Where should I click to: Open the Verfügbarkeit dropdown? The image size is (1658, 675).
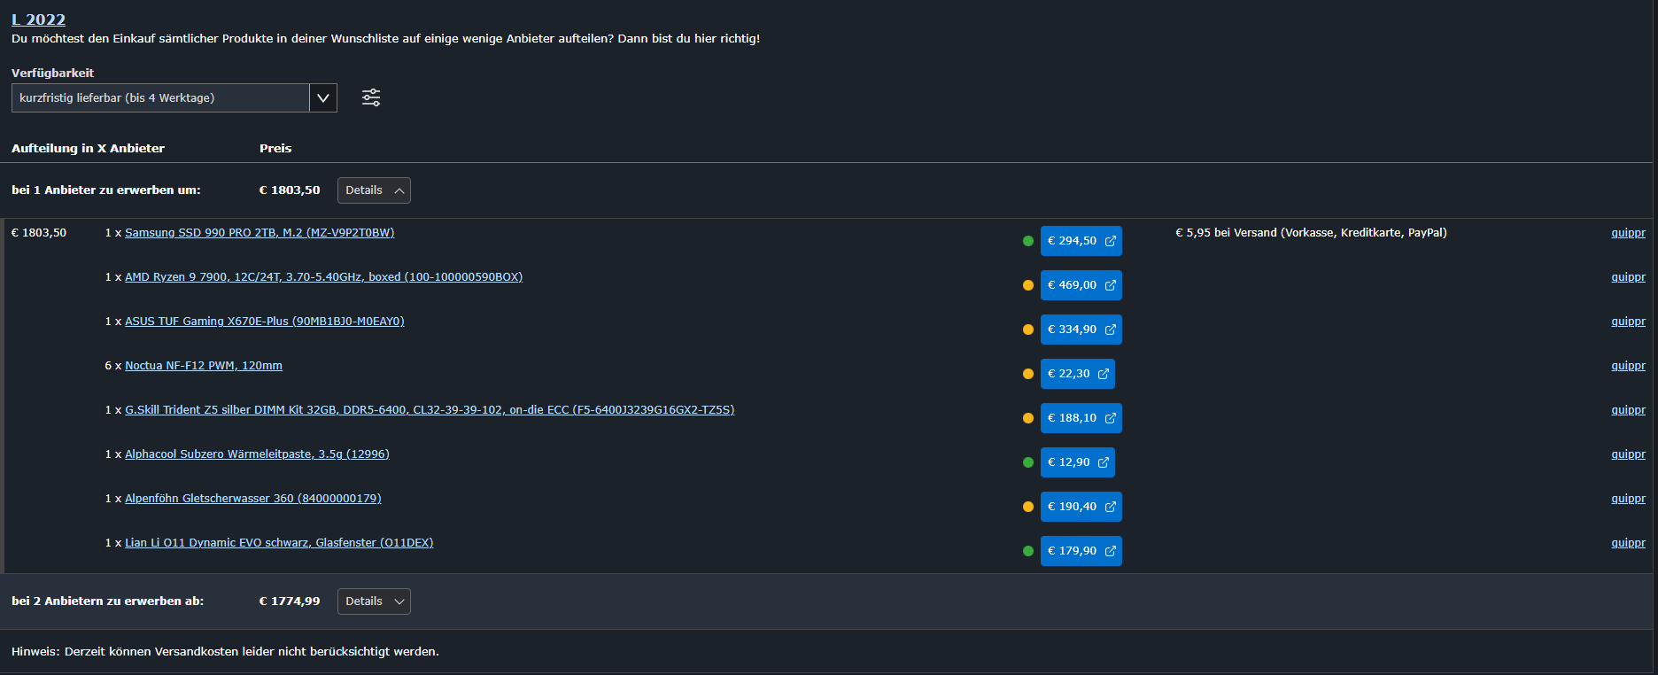(174, 97)
